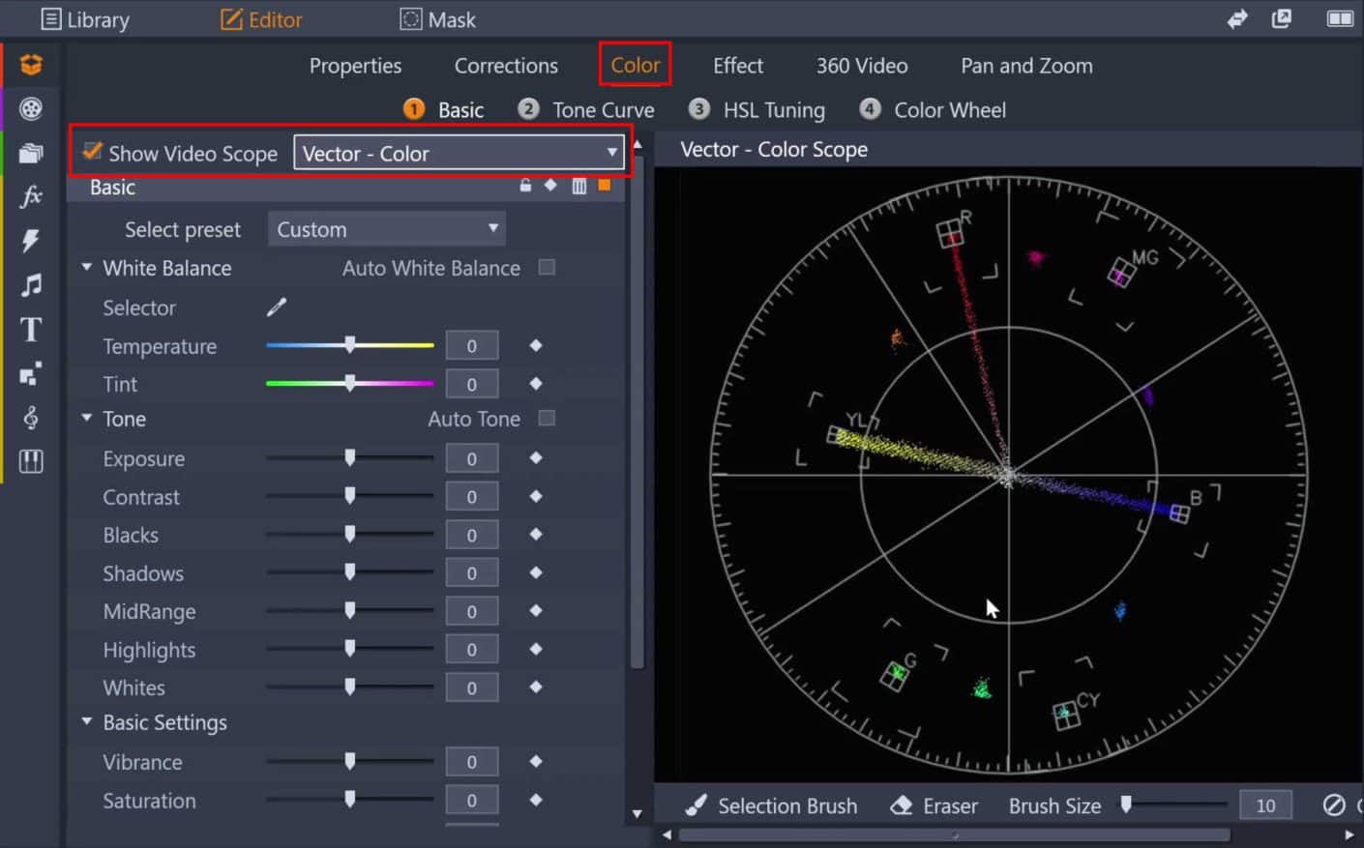Viewport: 1364px width, 848px height.
Task: Click the White Balance eyedropper Selector
Action: point(276,307)
